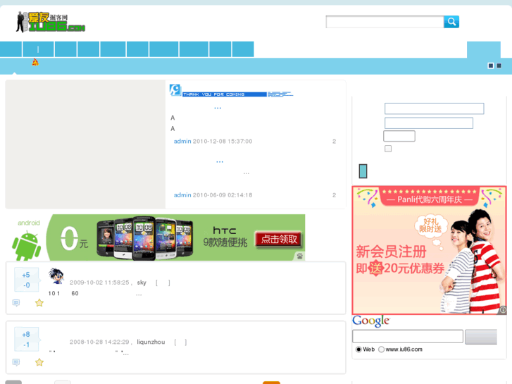Vote down -0 on sky's post

pyautogui.click(x=27, y=285)
